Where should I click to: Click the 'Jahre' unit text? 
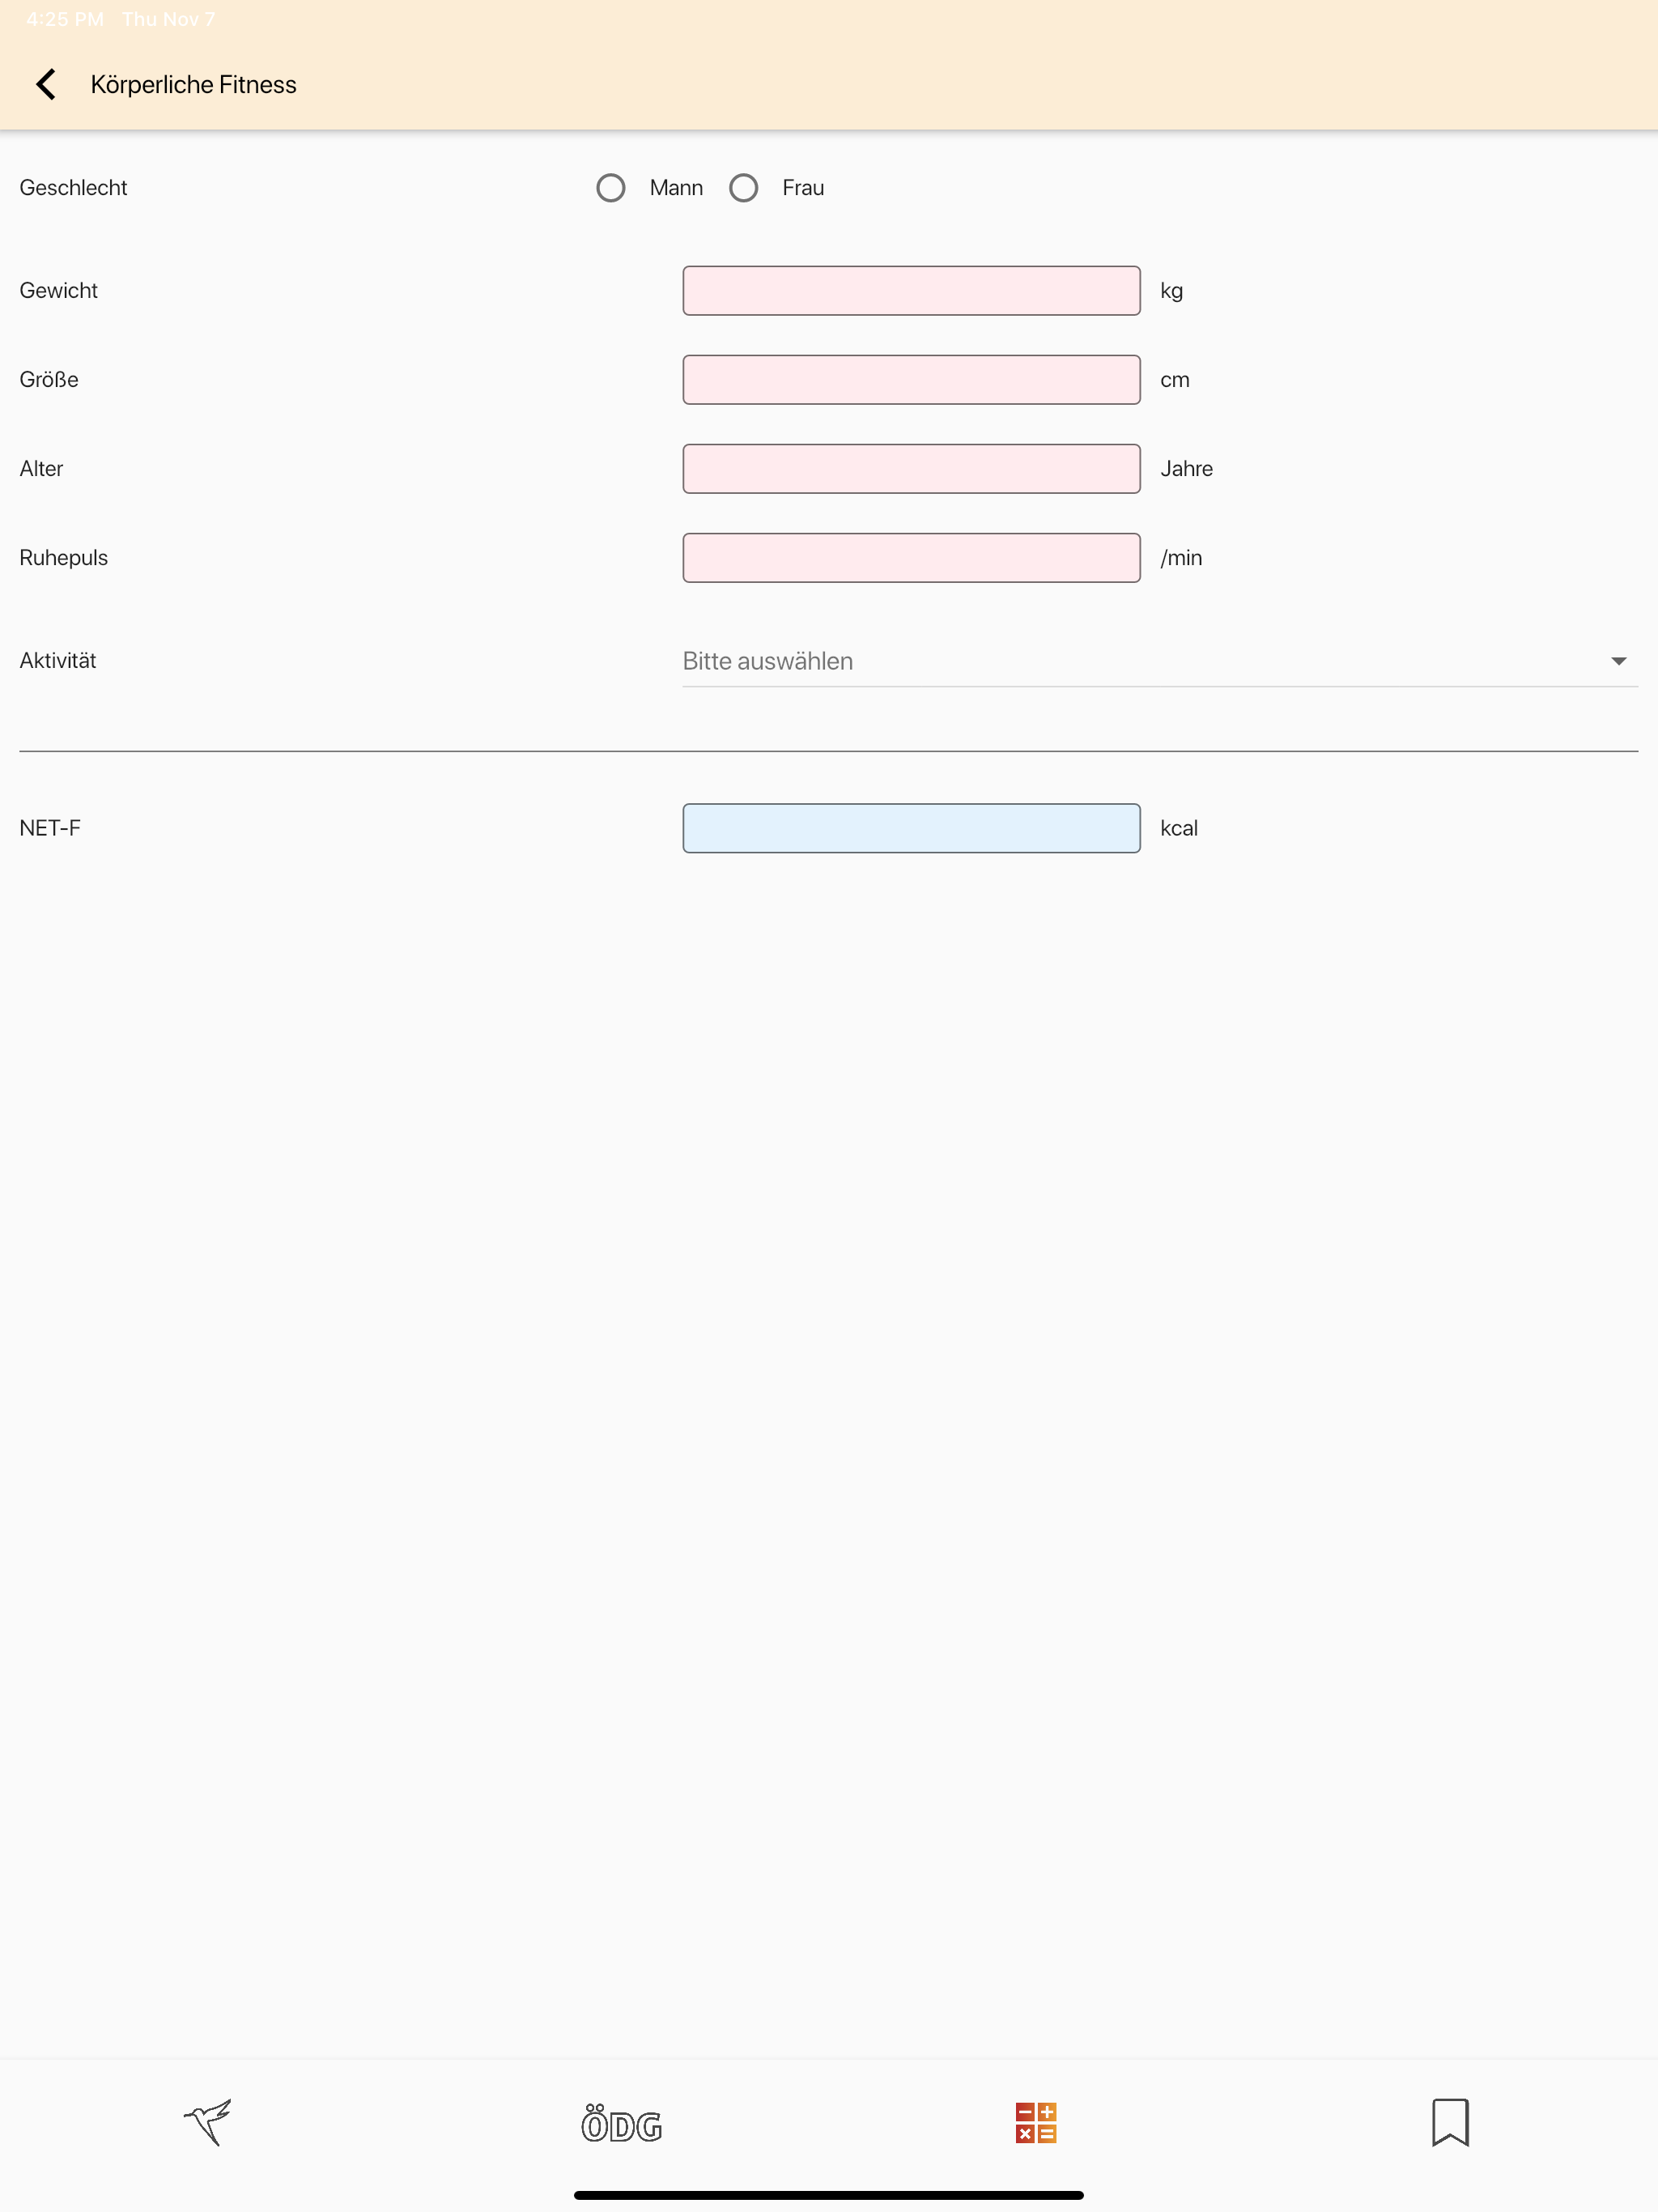point(1186,469)
